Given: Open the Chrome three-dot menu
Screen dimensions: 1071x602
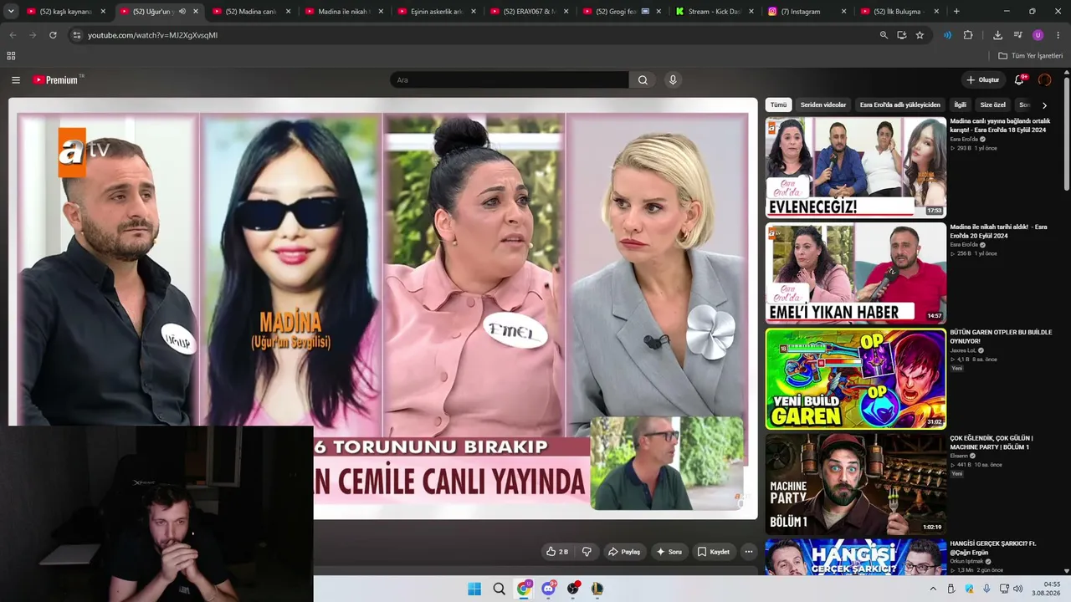Looking at the screenshot, I should coord(1058,35).
